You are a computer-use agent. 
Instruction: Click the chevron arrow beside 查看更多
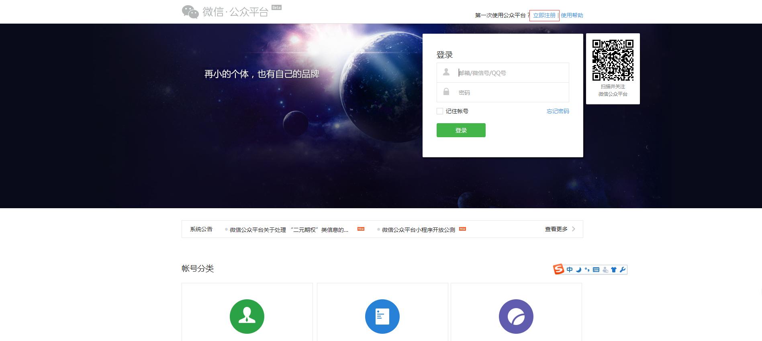[x=574, y=229]
